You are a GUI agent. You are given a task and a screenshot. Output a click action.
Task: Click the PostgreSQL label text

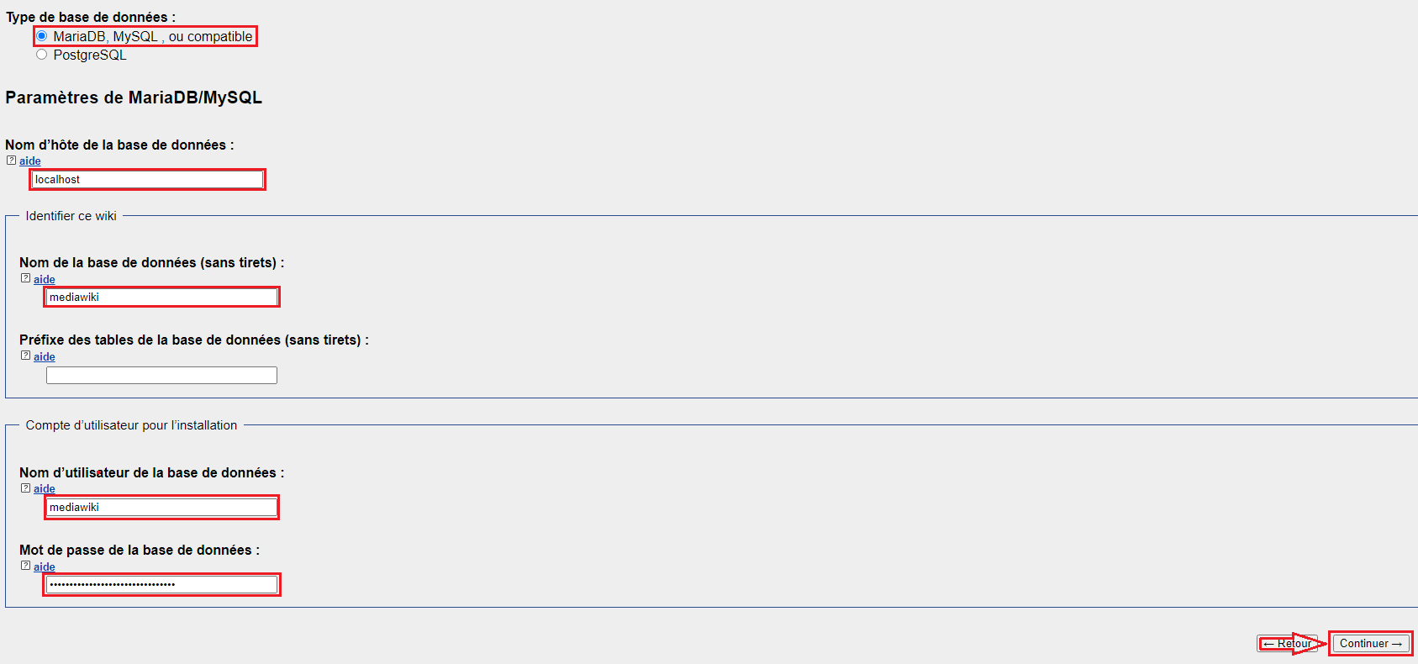pyautogui.click(x=89, y=55)
